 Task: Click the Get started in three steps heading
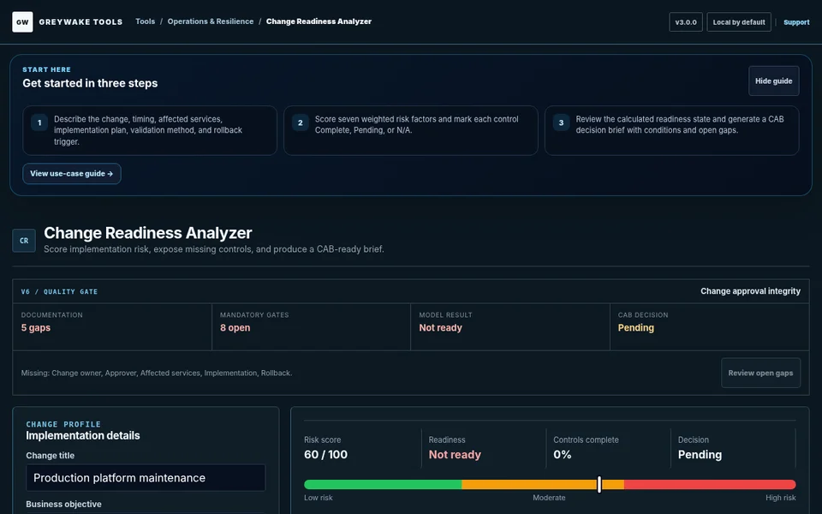(x=90, y=83)
